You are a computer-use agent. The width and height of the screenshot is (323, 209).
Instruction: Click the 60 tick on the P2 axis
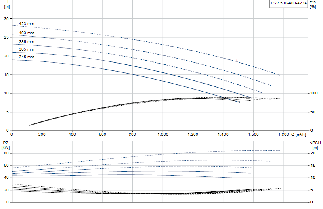point(6,165)
